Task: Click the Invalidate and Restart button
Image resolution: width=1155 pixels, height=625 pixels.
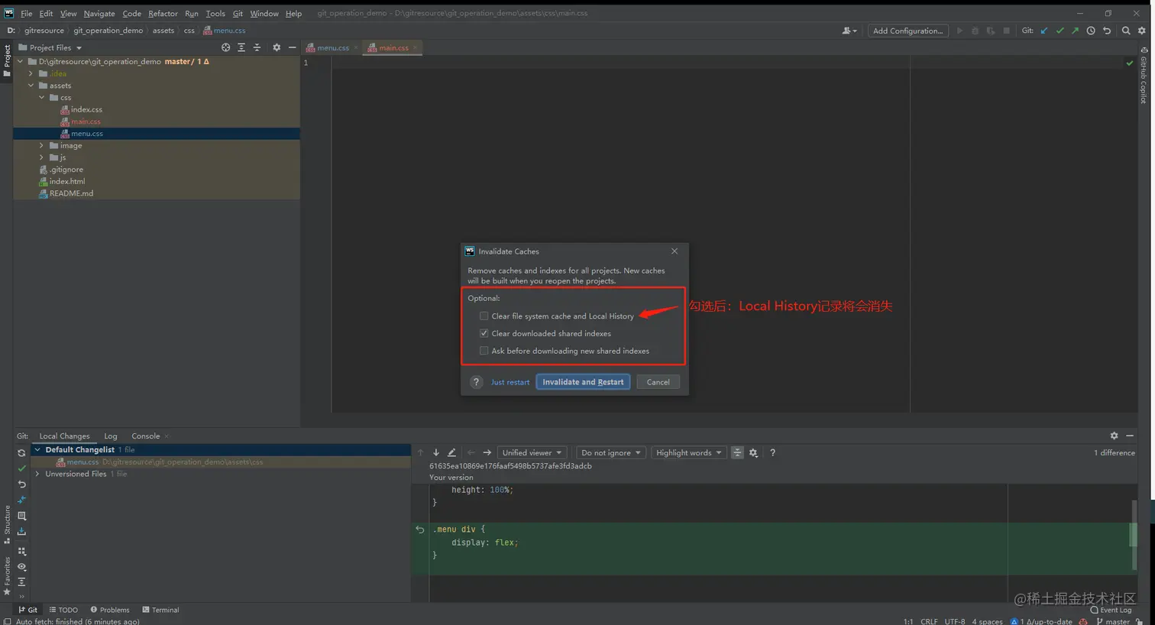Action: [x=583, y=381]
